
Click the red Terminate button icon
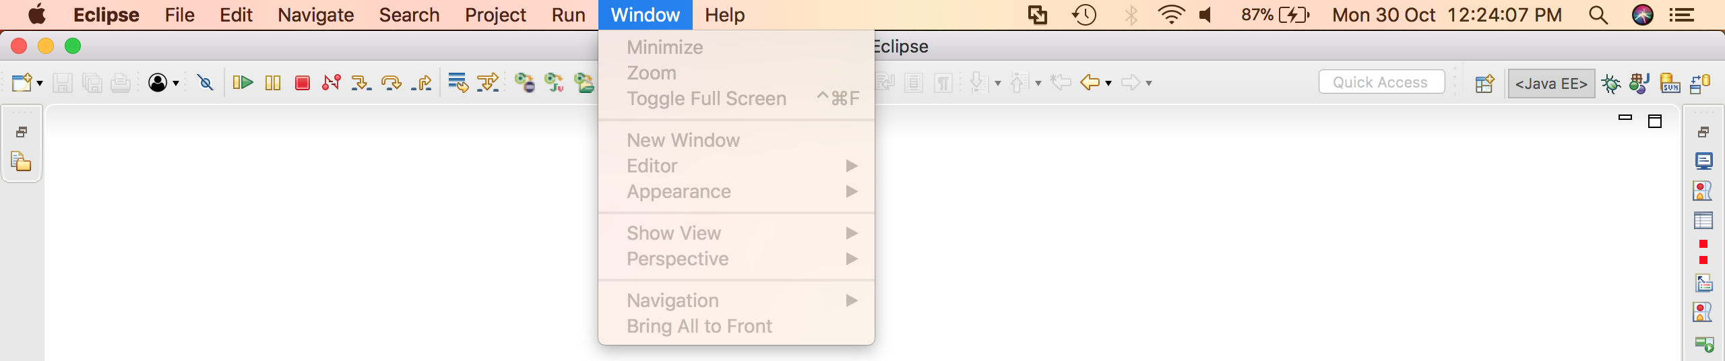[302, 83]
